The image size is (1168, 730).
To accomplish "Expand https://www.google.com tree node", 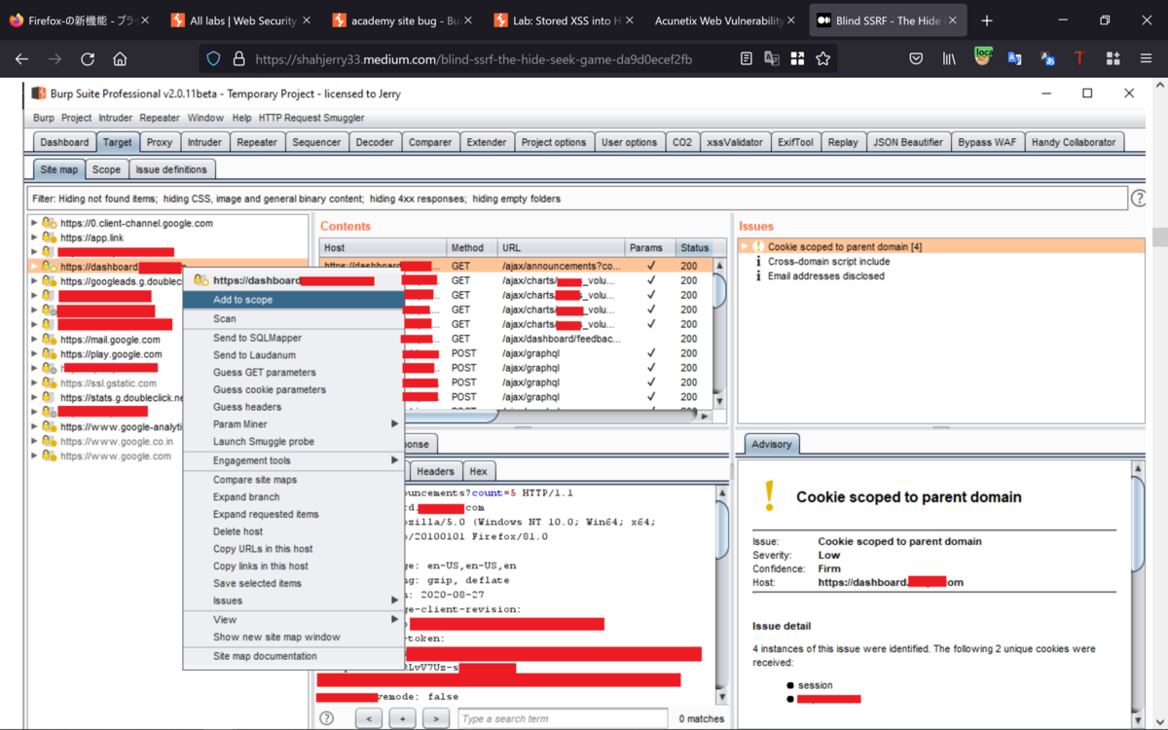I will tap(34, 456).
